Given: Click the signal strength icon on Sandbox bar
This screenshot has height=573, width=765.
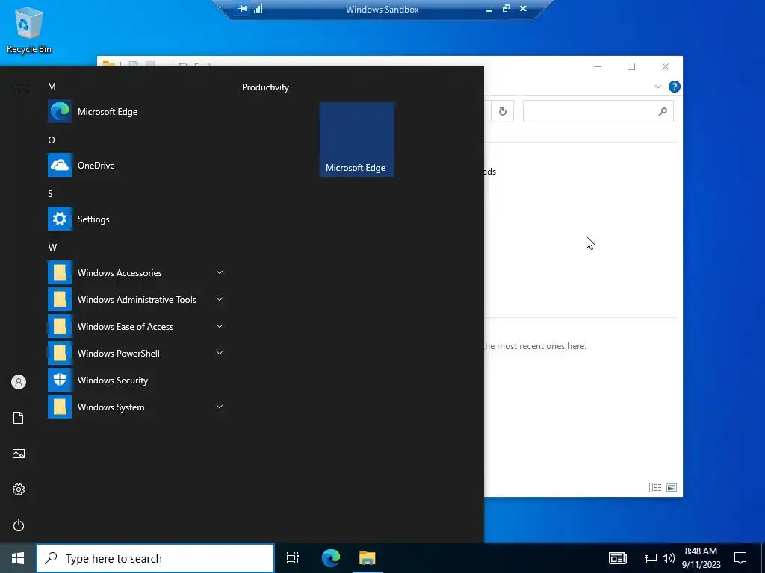Looking at the screenshot, I should [258, 9].
